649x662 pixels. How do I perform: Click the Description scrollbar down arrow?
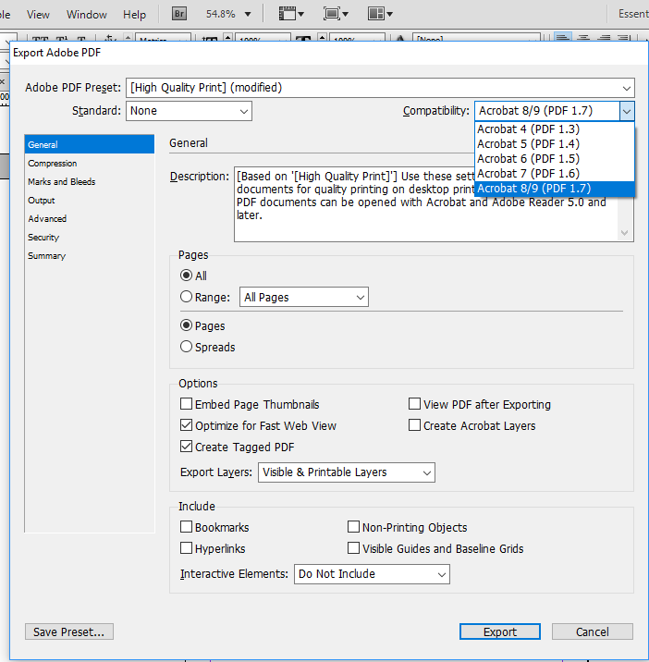point(625,234)
